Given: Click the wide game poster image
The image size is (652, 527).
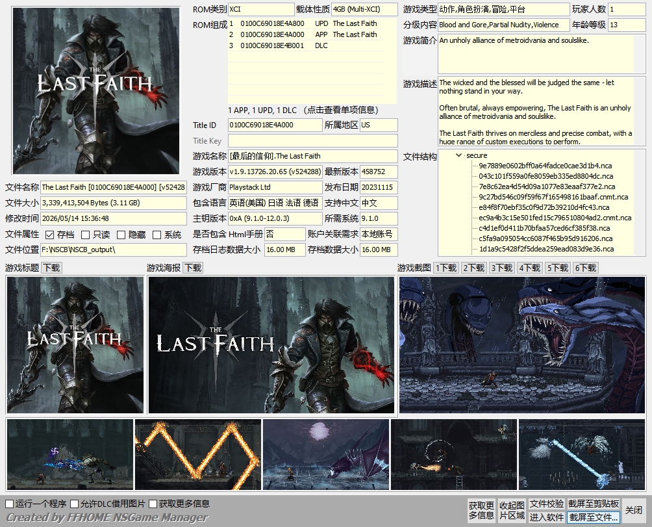Looking at the screenshot, I should 271,345.
